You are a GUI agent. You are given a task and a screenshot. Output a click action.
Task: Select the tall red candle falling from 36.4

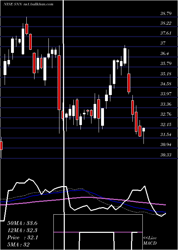coord(59,82)
